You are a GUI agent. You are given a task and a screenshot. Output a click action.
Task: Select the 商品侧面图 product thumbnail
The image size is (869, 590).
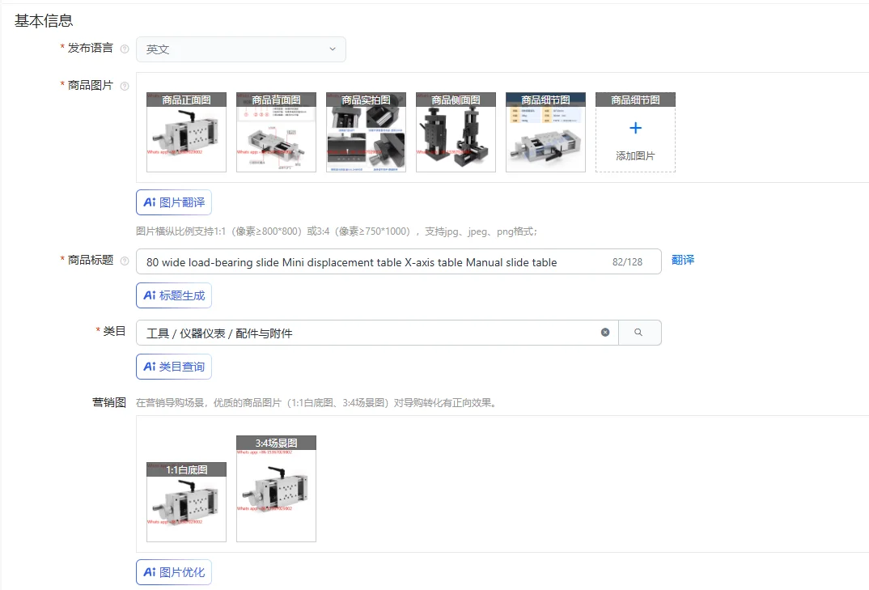pos(456,132)
